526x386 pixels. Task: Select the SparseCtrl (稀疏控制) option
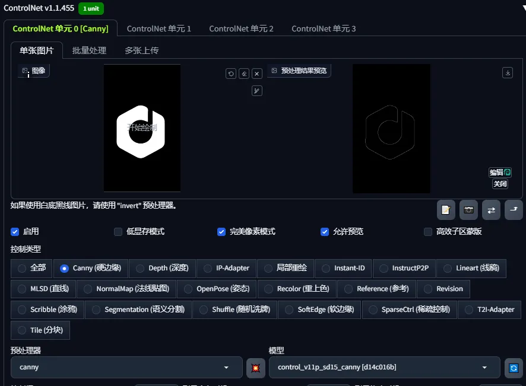[x=409, y=310]
